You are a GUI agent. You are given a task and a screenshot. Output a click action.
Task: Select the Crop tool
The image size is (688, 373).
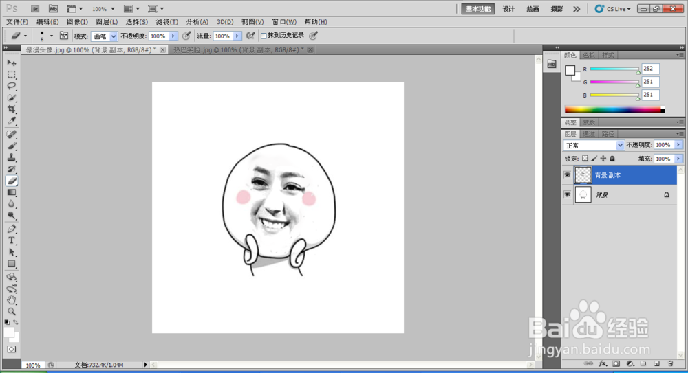coord(12,109)
